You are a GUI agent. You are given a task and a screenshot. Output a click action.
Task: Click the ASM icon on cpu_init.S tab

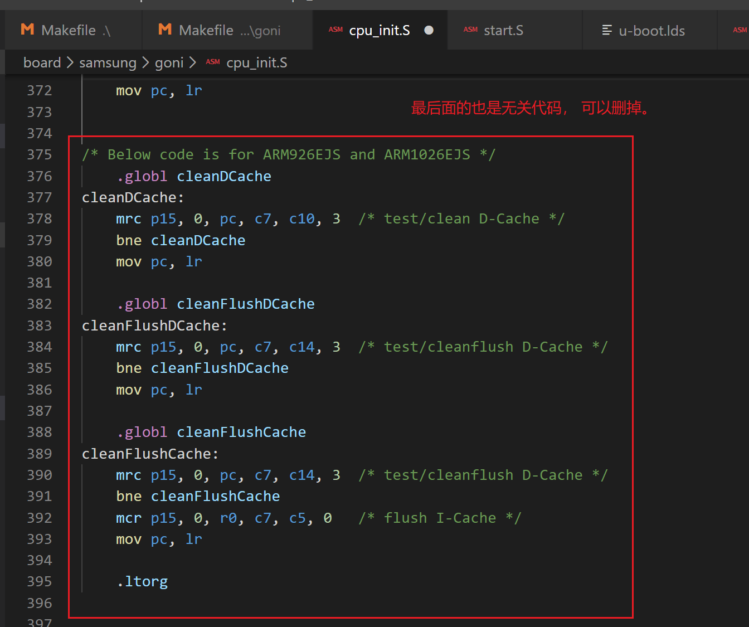(335, 30)
